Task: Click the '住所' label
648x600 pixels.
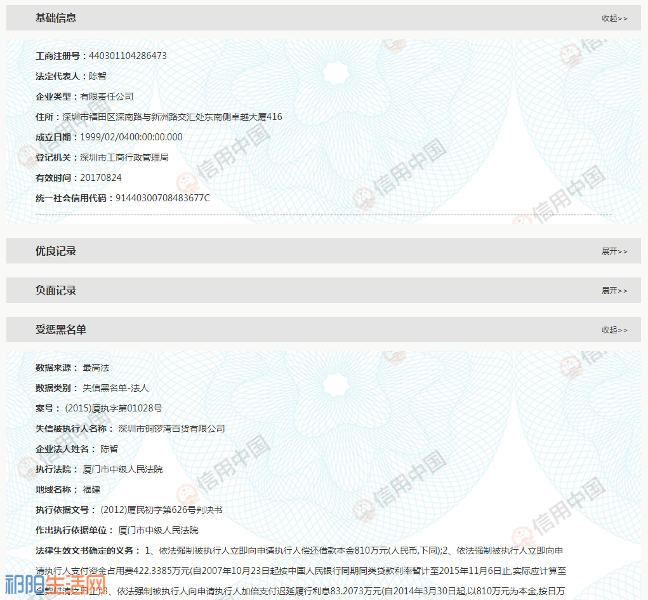Action: point(44,117)
